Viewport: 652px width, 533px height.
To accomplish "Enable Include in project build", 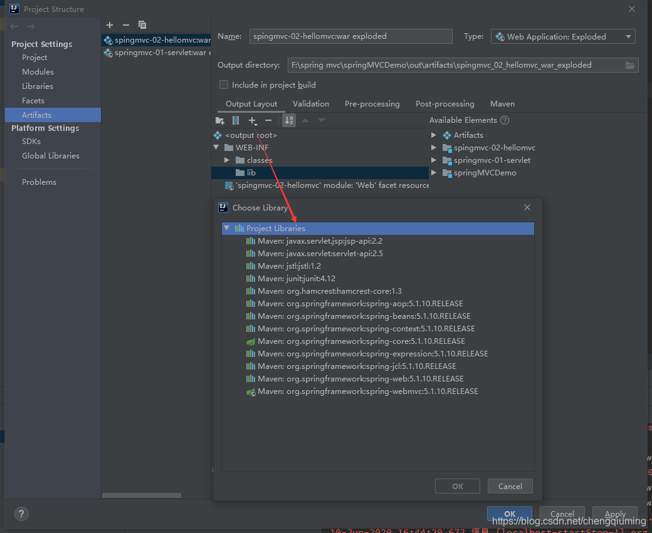I will (224, 85).
